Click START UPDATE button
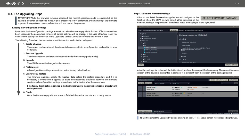245x137 pixels. (x=233, y=111)
